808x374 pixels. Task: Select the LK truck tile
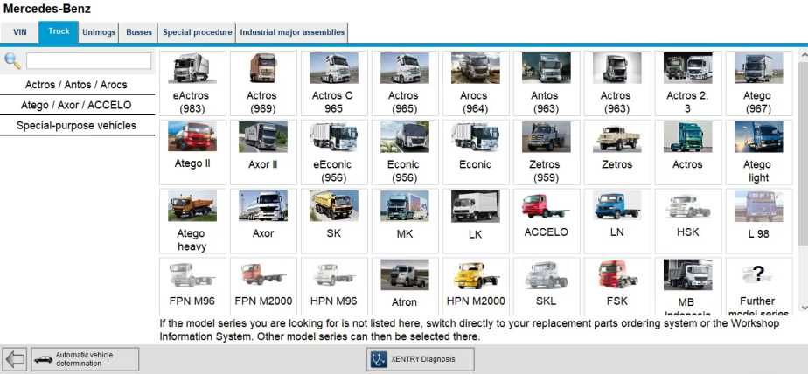pos(476,221)
